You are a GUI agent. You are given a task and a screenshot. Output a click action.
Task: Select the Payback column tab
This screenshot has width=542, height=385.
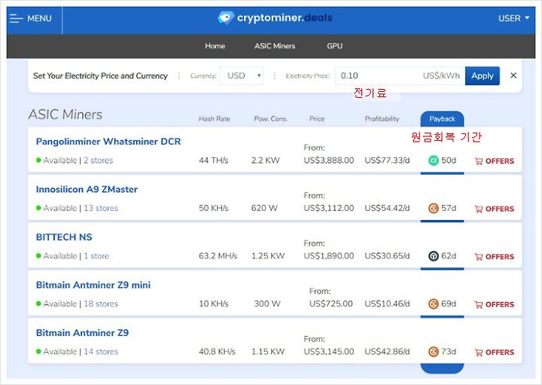(442, 119)
